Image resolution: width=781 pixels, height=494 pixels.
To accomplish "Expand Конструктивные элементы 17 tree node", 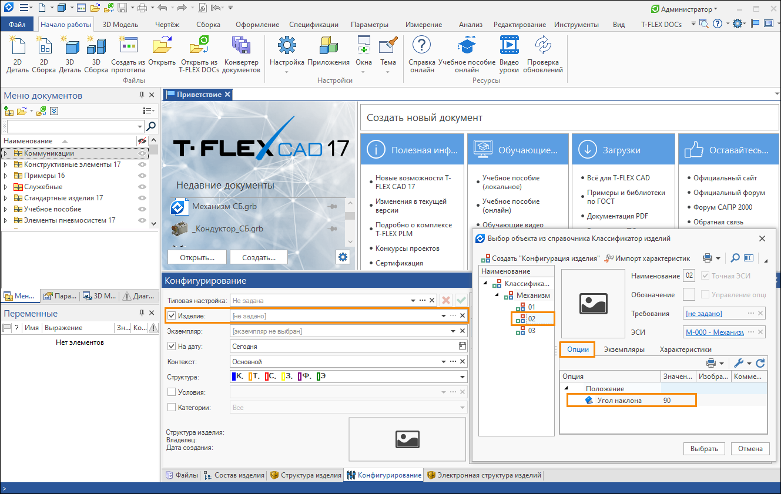I will coord(6,164).
